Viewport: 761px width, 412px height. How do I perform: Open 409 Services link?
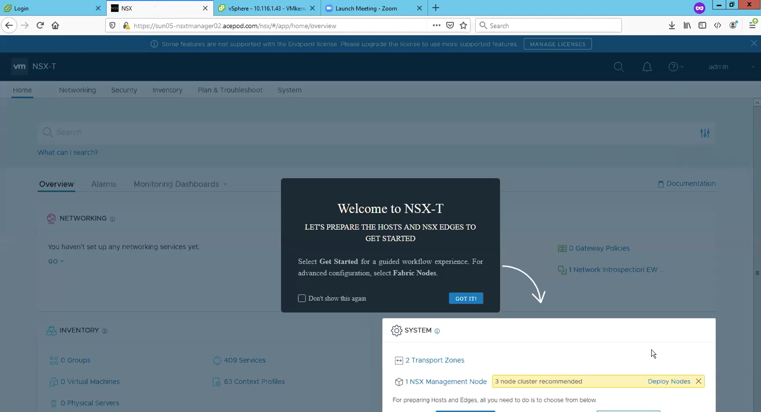[245, 360]
